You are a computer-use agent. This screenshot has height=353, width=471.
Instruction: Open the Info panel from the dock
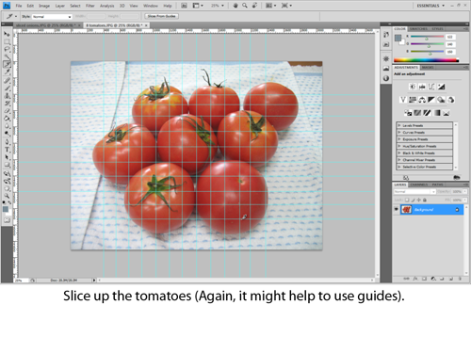[386, 78]
